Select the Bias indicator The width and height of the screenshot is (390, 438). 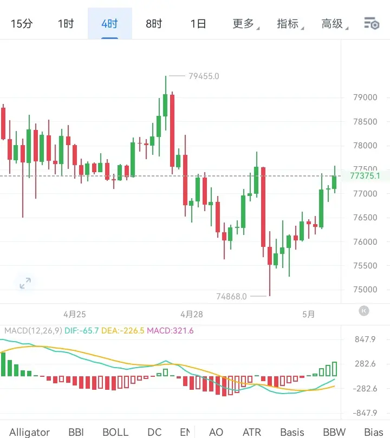click(374, 432)
